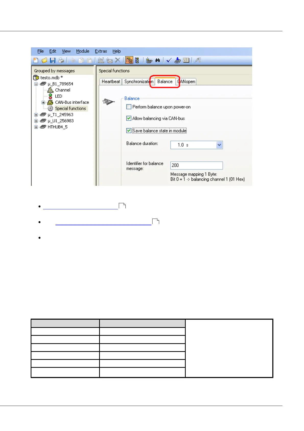Click the identifier field containing 200
Image resolution: width=304 pixels, height=431 pixels.
pos(196,165)
